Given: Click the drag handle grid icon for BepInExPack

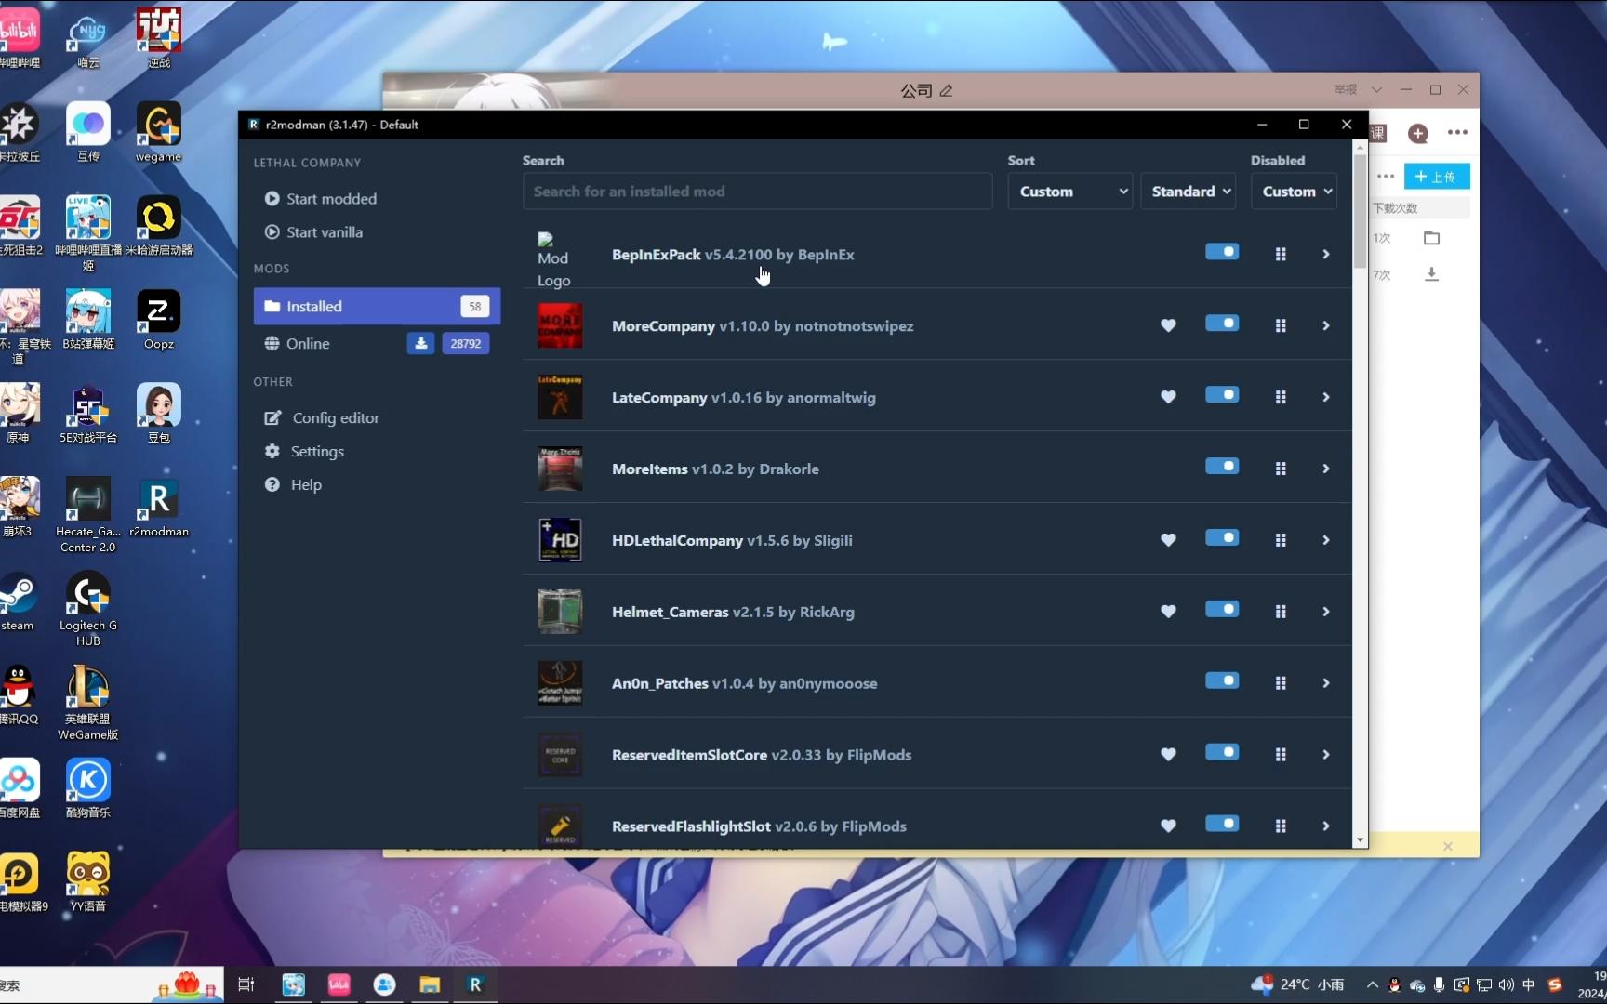Looking at the screenshot, I should 1281,254.
